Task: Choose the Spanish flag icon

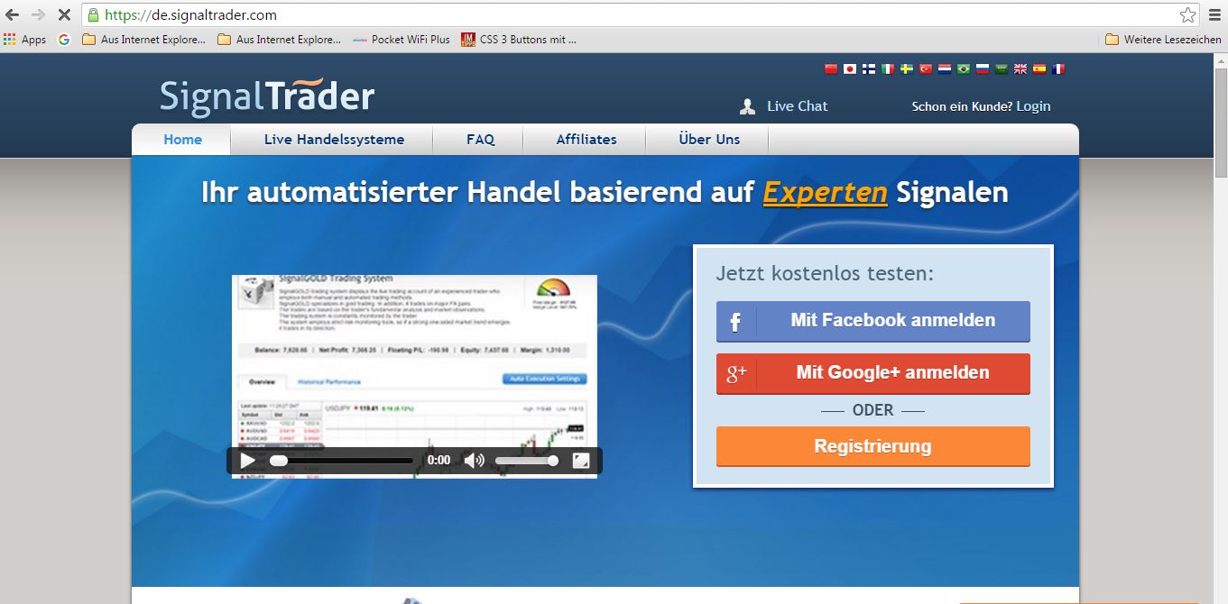Action: tap(1039, 69)
